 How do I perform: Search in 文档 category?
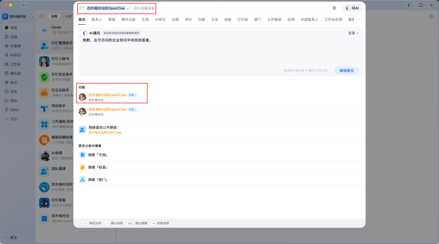pyautogui.click(x=220, y=155)
